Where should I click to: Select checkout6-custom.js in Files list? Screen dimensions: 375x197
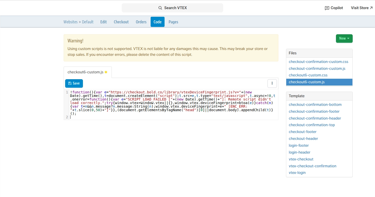[319, 82]
